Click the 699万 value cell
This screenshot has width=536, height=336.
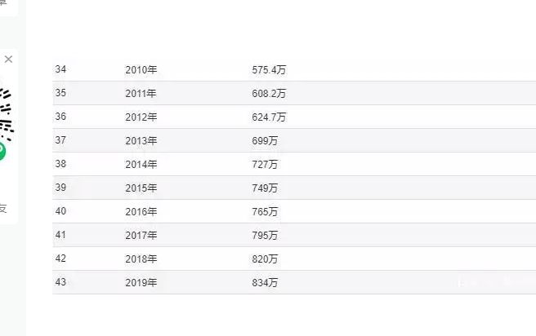click(265, 141)
